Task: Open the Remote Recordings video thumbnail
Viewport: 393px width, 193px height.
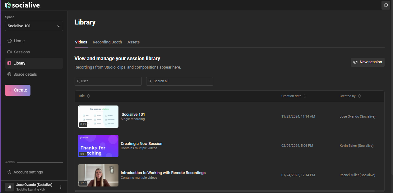Action: pos(98,175)
